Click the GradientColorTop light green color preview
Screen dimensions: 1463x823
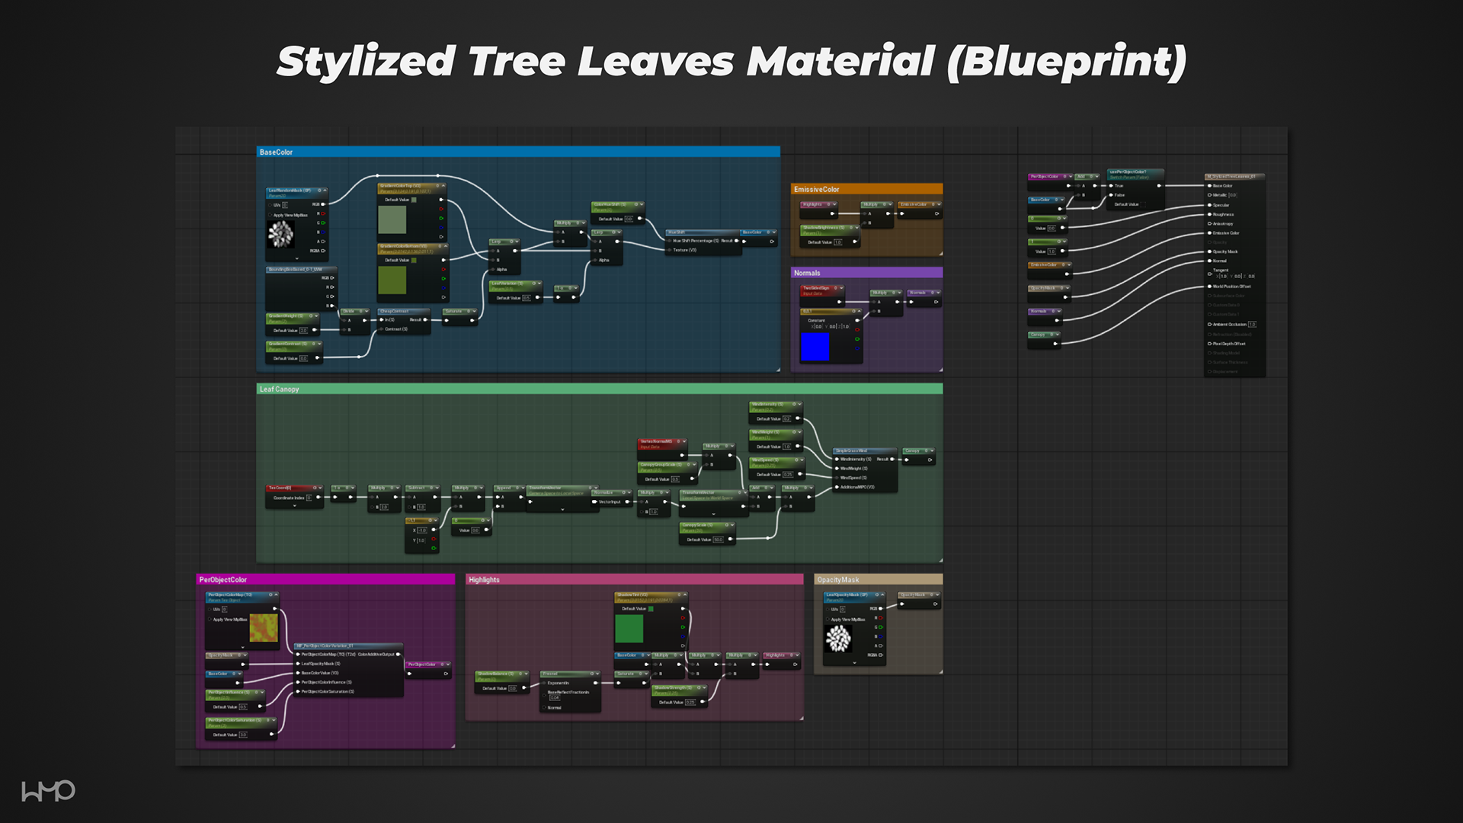click(392, 219)
